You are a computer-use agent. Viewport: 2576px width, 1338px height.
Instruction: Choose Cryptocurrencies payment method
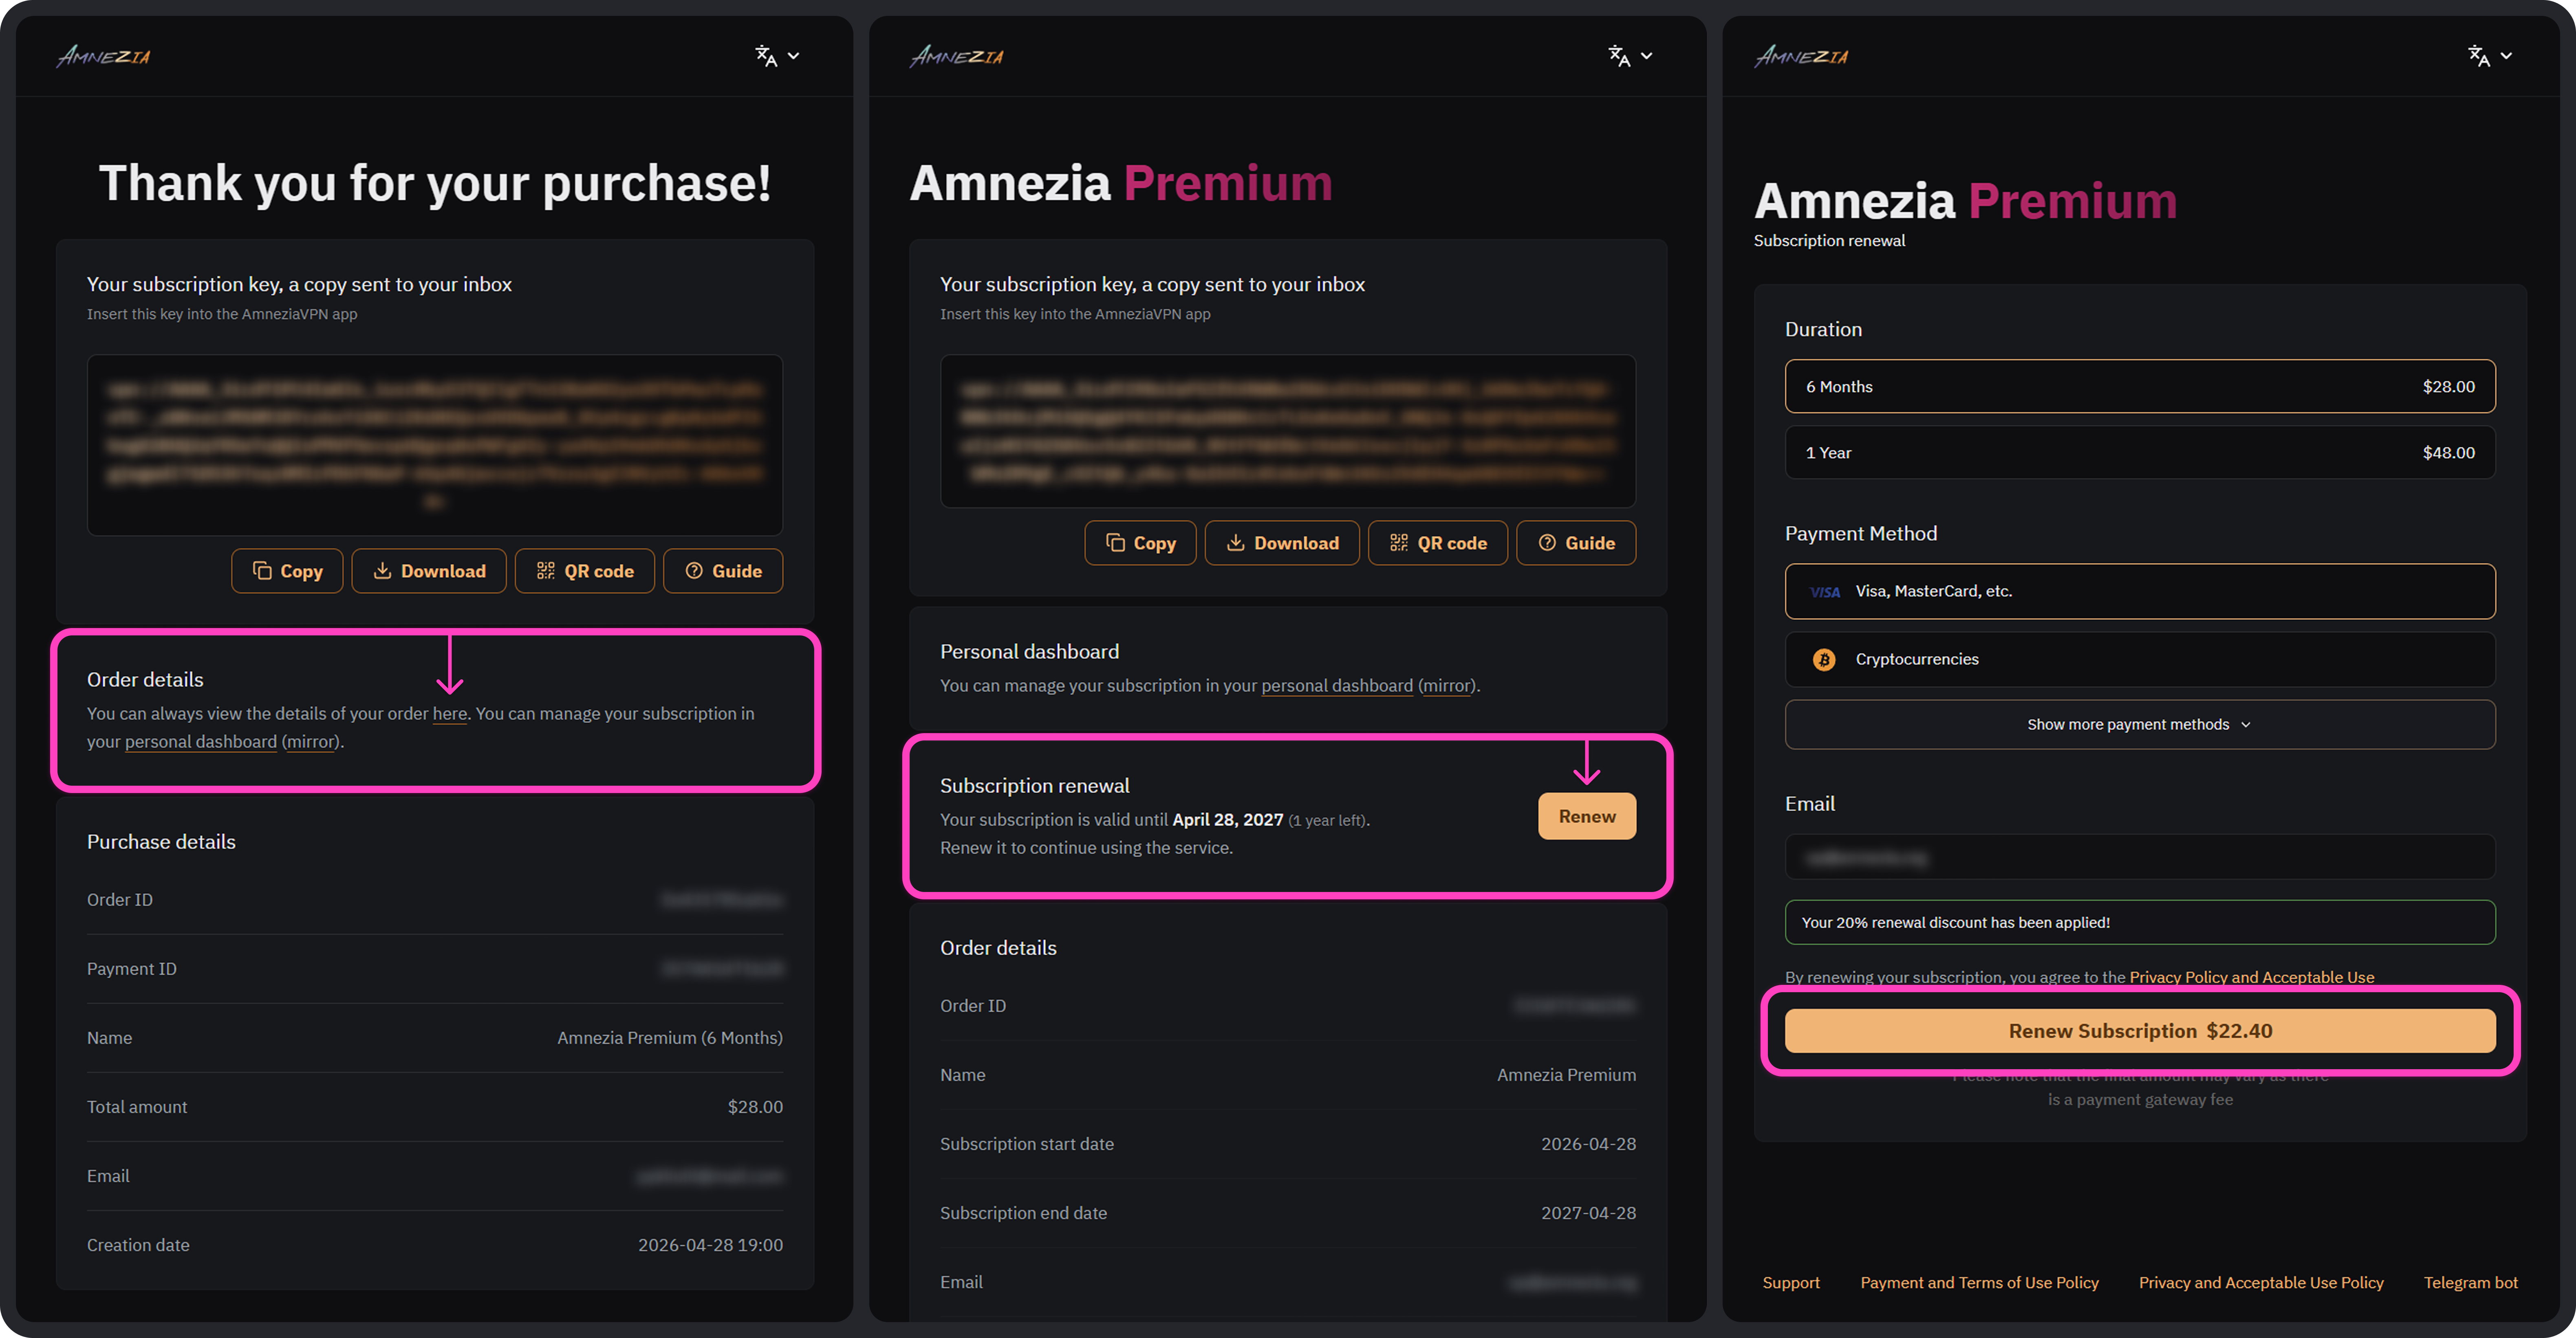click(2139, 659)
